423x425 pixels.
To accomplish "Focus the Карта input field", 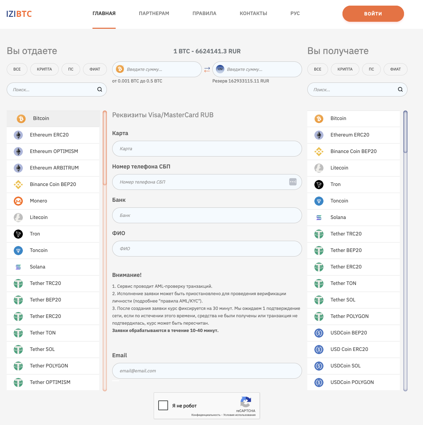I will [207, 149].
